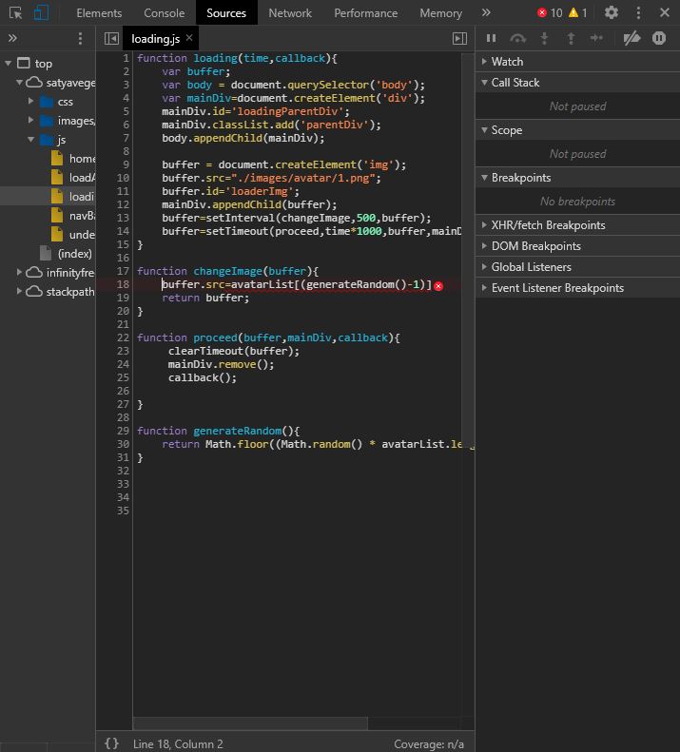
Task: Click 'Coverage: n/a' status text
Action: (x=429, y=743)
